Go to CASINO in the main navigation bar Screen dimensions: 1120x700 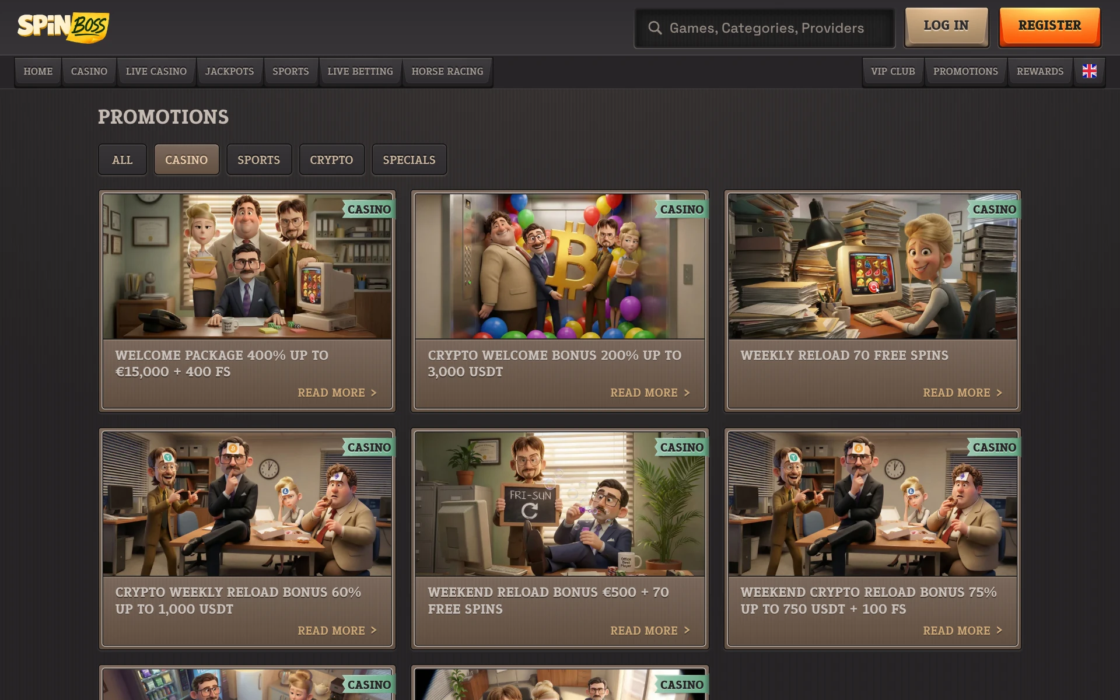[x=89, y=71]
